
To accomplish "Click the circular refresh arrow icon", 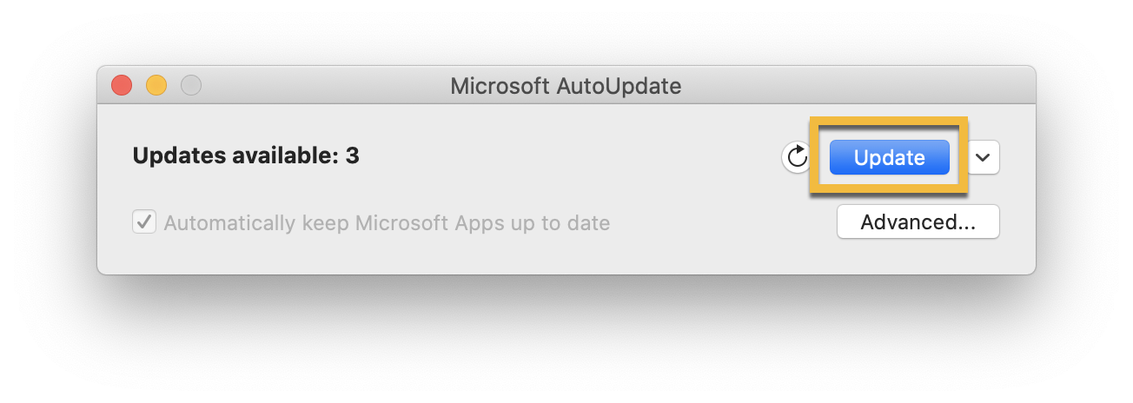I will (797, 157).
